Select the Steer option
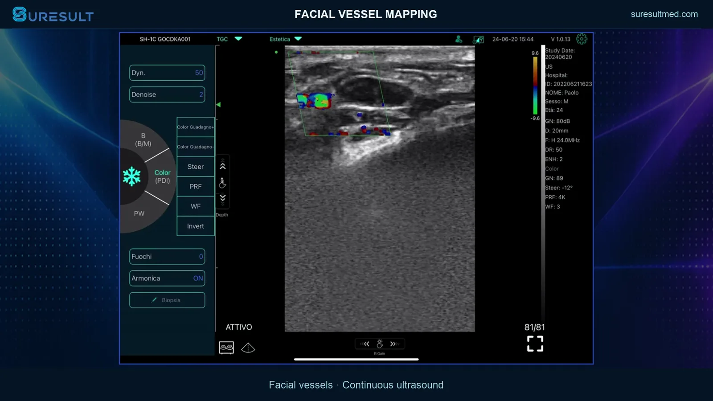The width and height of the screenshot is (713, 401). click(x=196, y=167)
